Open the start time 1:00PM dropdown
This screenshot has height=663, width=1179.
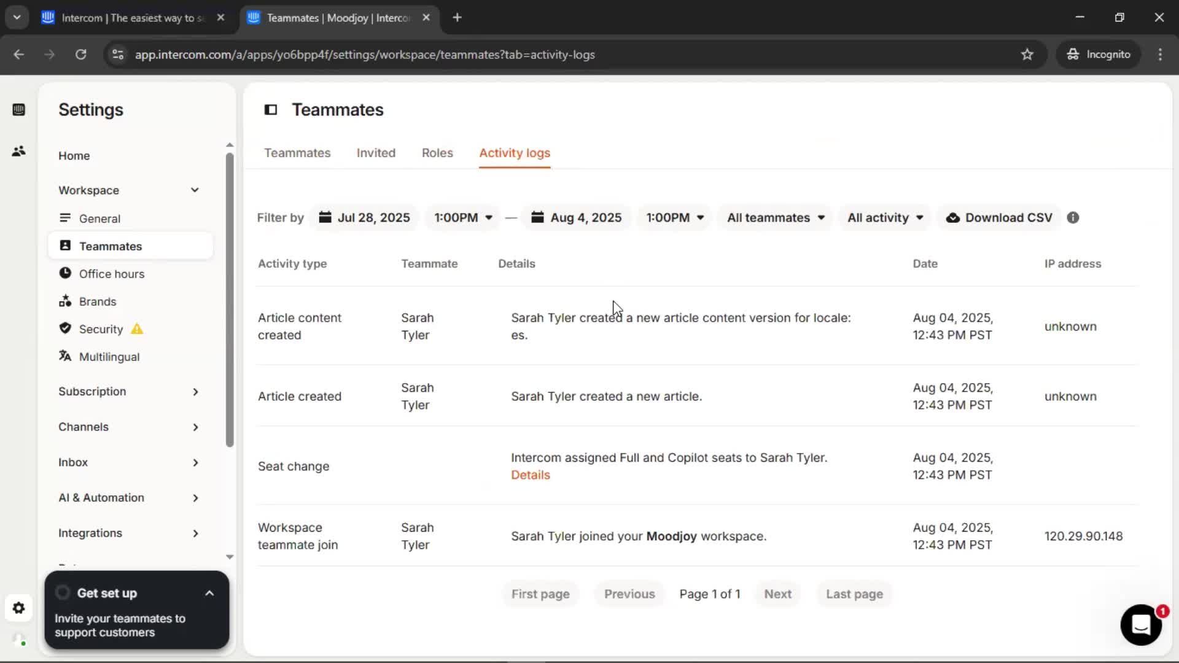463,217
